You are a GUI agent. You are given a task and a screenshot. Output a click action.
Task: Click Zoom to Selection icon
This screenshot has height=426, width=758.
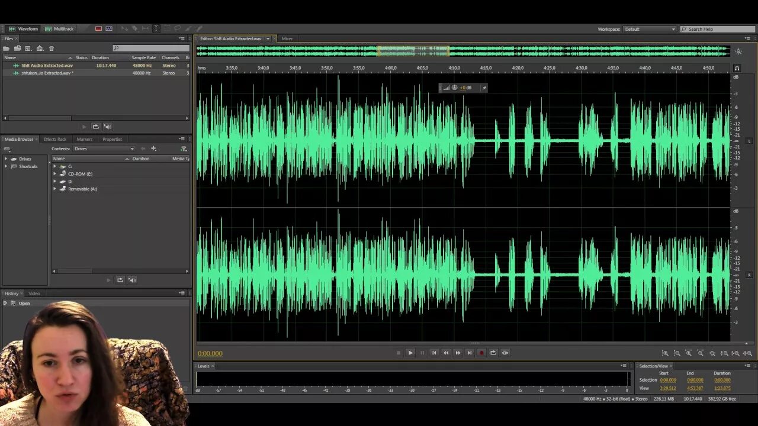point(747,353)
